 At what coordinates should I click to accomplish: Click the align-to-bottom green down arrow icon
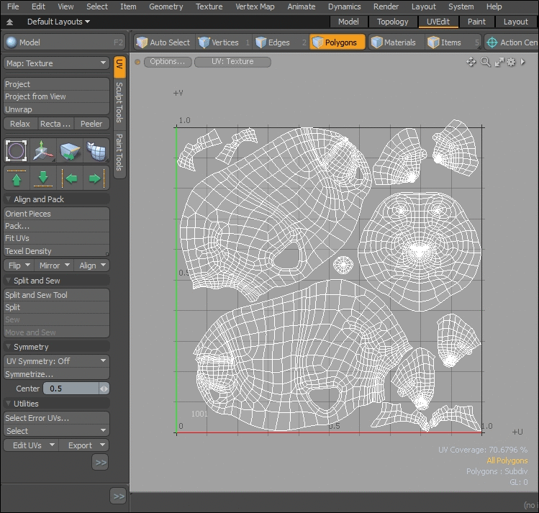point(43,178)
